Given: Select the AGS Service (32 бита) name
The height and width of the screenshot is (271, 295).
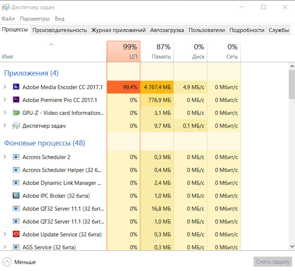Looking at the screenshot, I should [49, 247].
